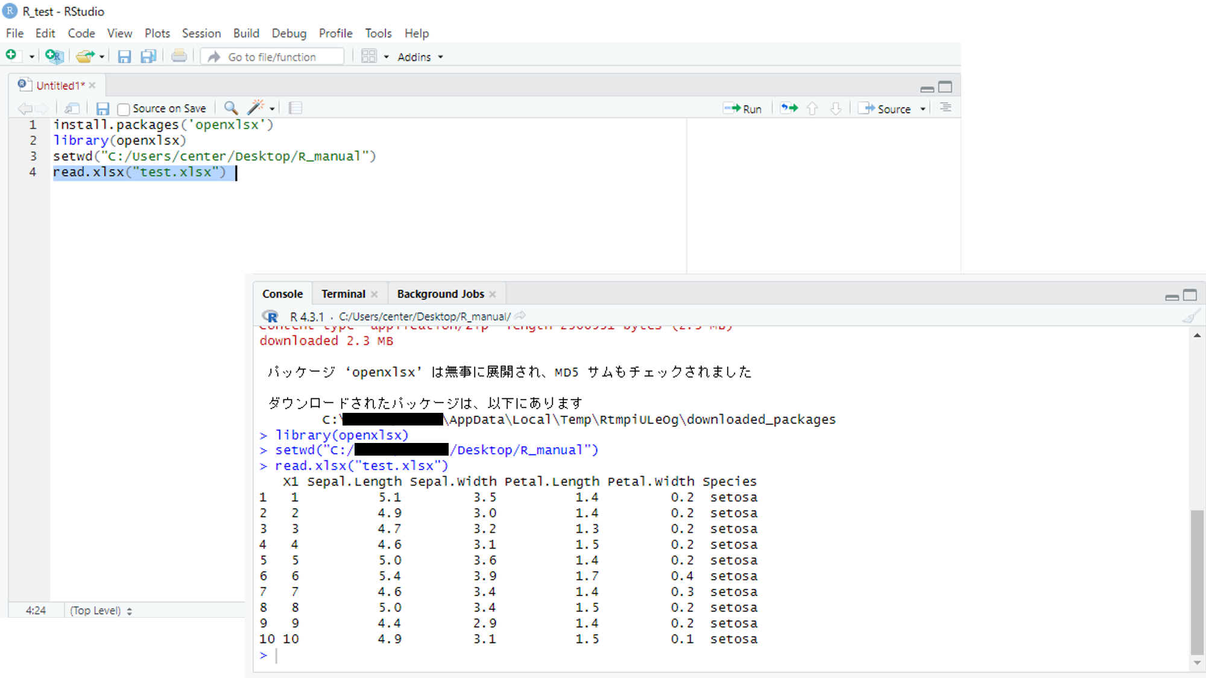Click the Re-run previous code icon
This screenshot has height=678, width=1206.
click(x=789, y=108)
